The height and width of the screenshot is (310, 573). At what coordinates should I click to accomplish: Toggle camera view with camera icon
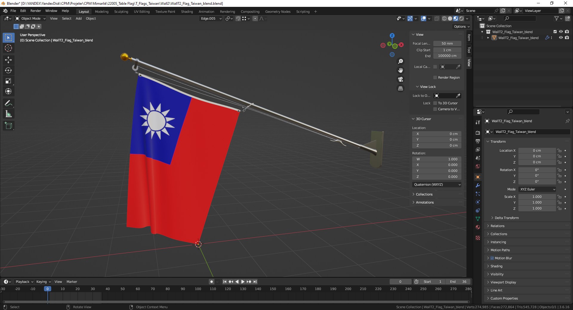click(401, 79)
